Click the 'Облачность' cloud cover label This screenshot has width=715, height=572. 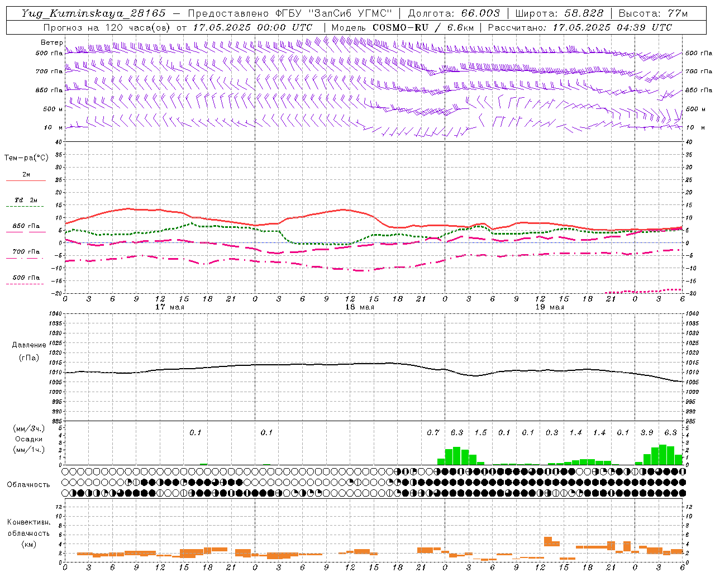(28, 485)
